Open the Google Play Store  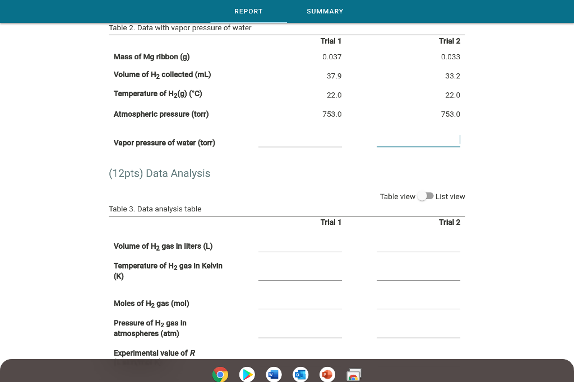coord(247,374)
